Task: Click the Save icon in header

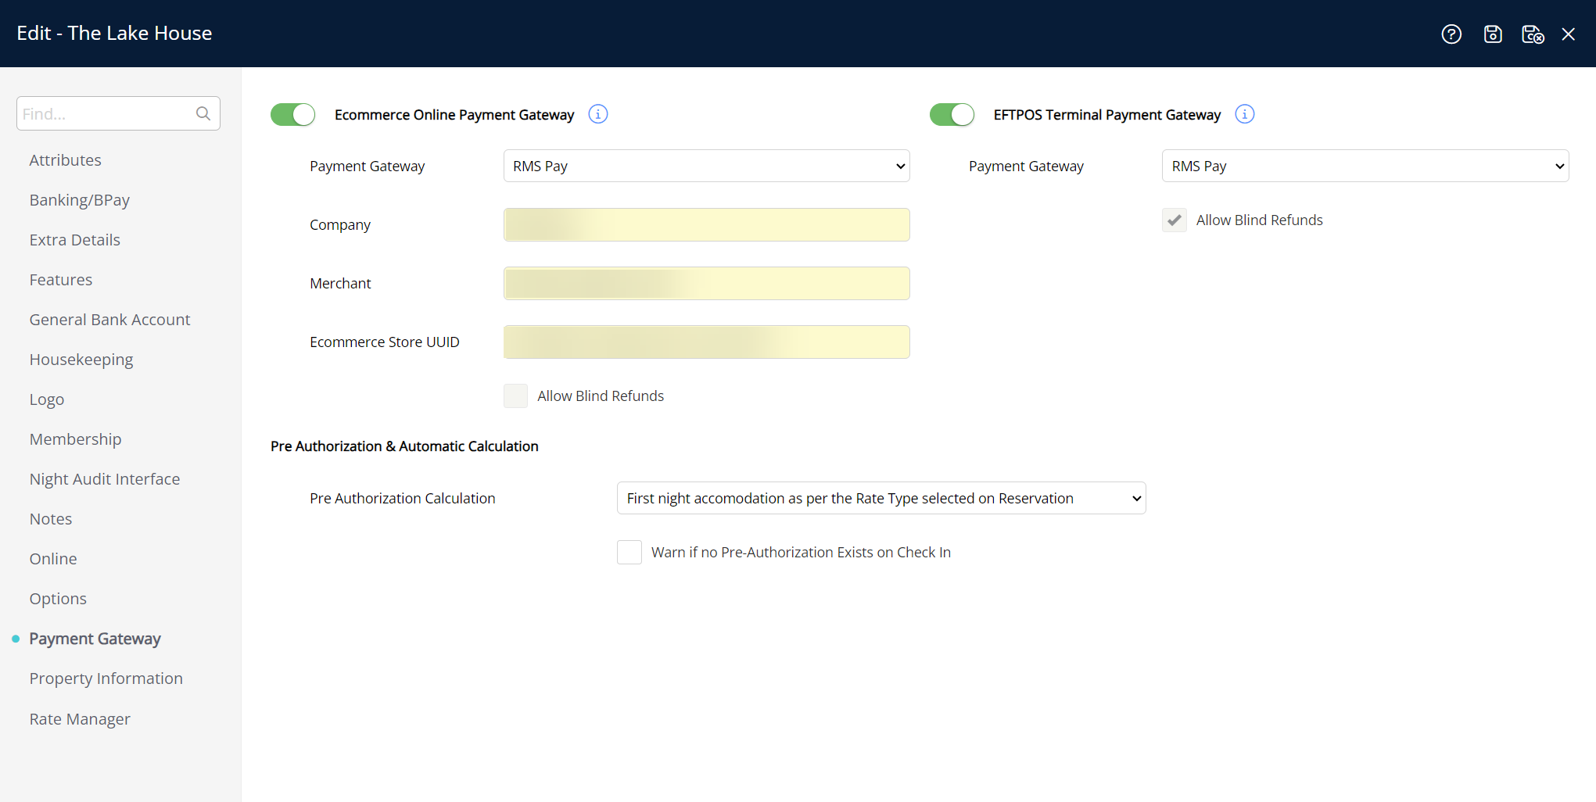Action: tap(1493, 34)
